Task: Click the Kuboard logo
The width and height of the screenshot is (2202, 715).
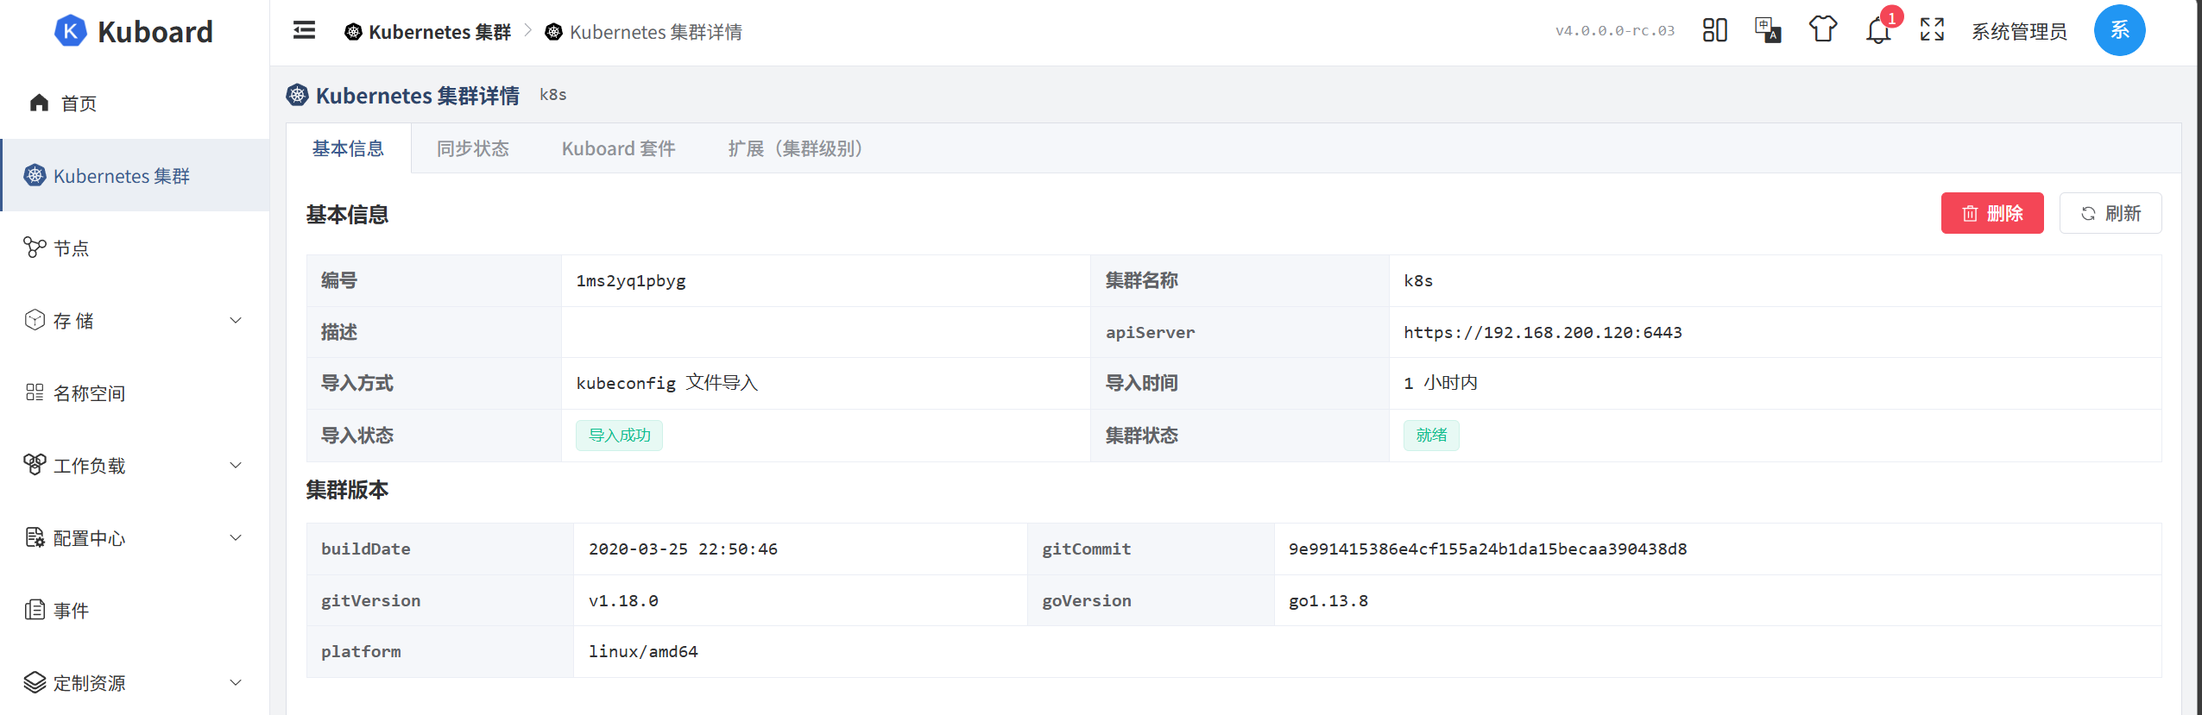Action: [x=134, y=32]
